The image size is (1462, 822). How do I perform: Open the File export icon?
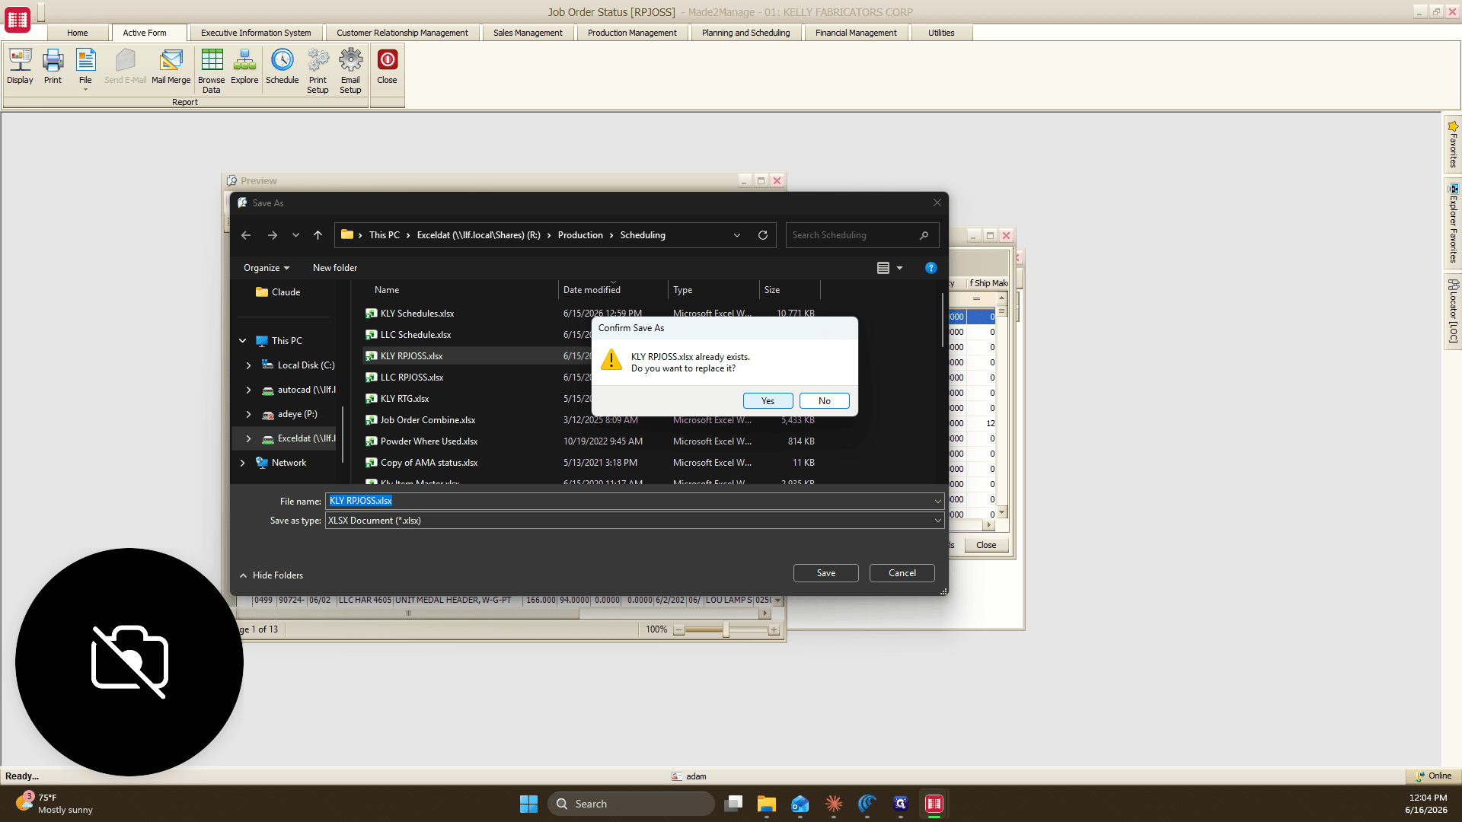(85, 68)
